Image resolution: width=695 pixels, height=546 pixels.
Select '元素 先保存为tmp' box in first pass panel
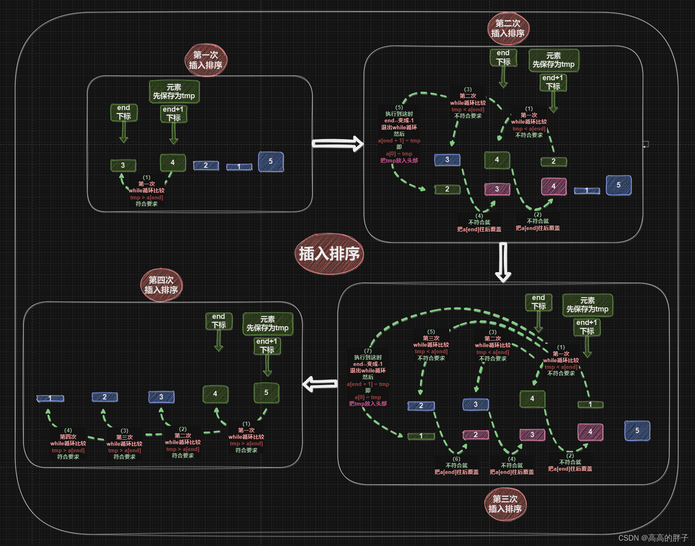tap(174, 92)
